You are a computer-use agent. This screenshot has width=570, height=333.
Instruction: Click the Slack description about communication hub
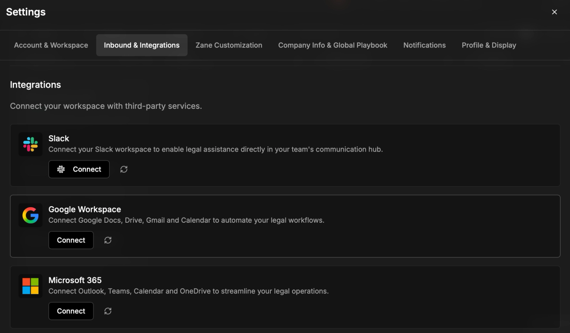click(x=216, y=149)
